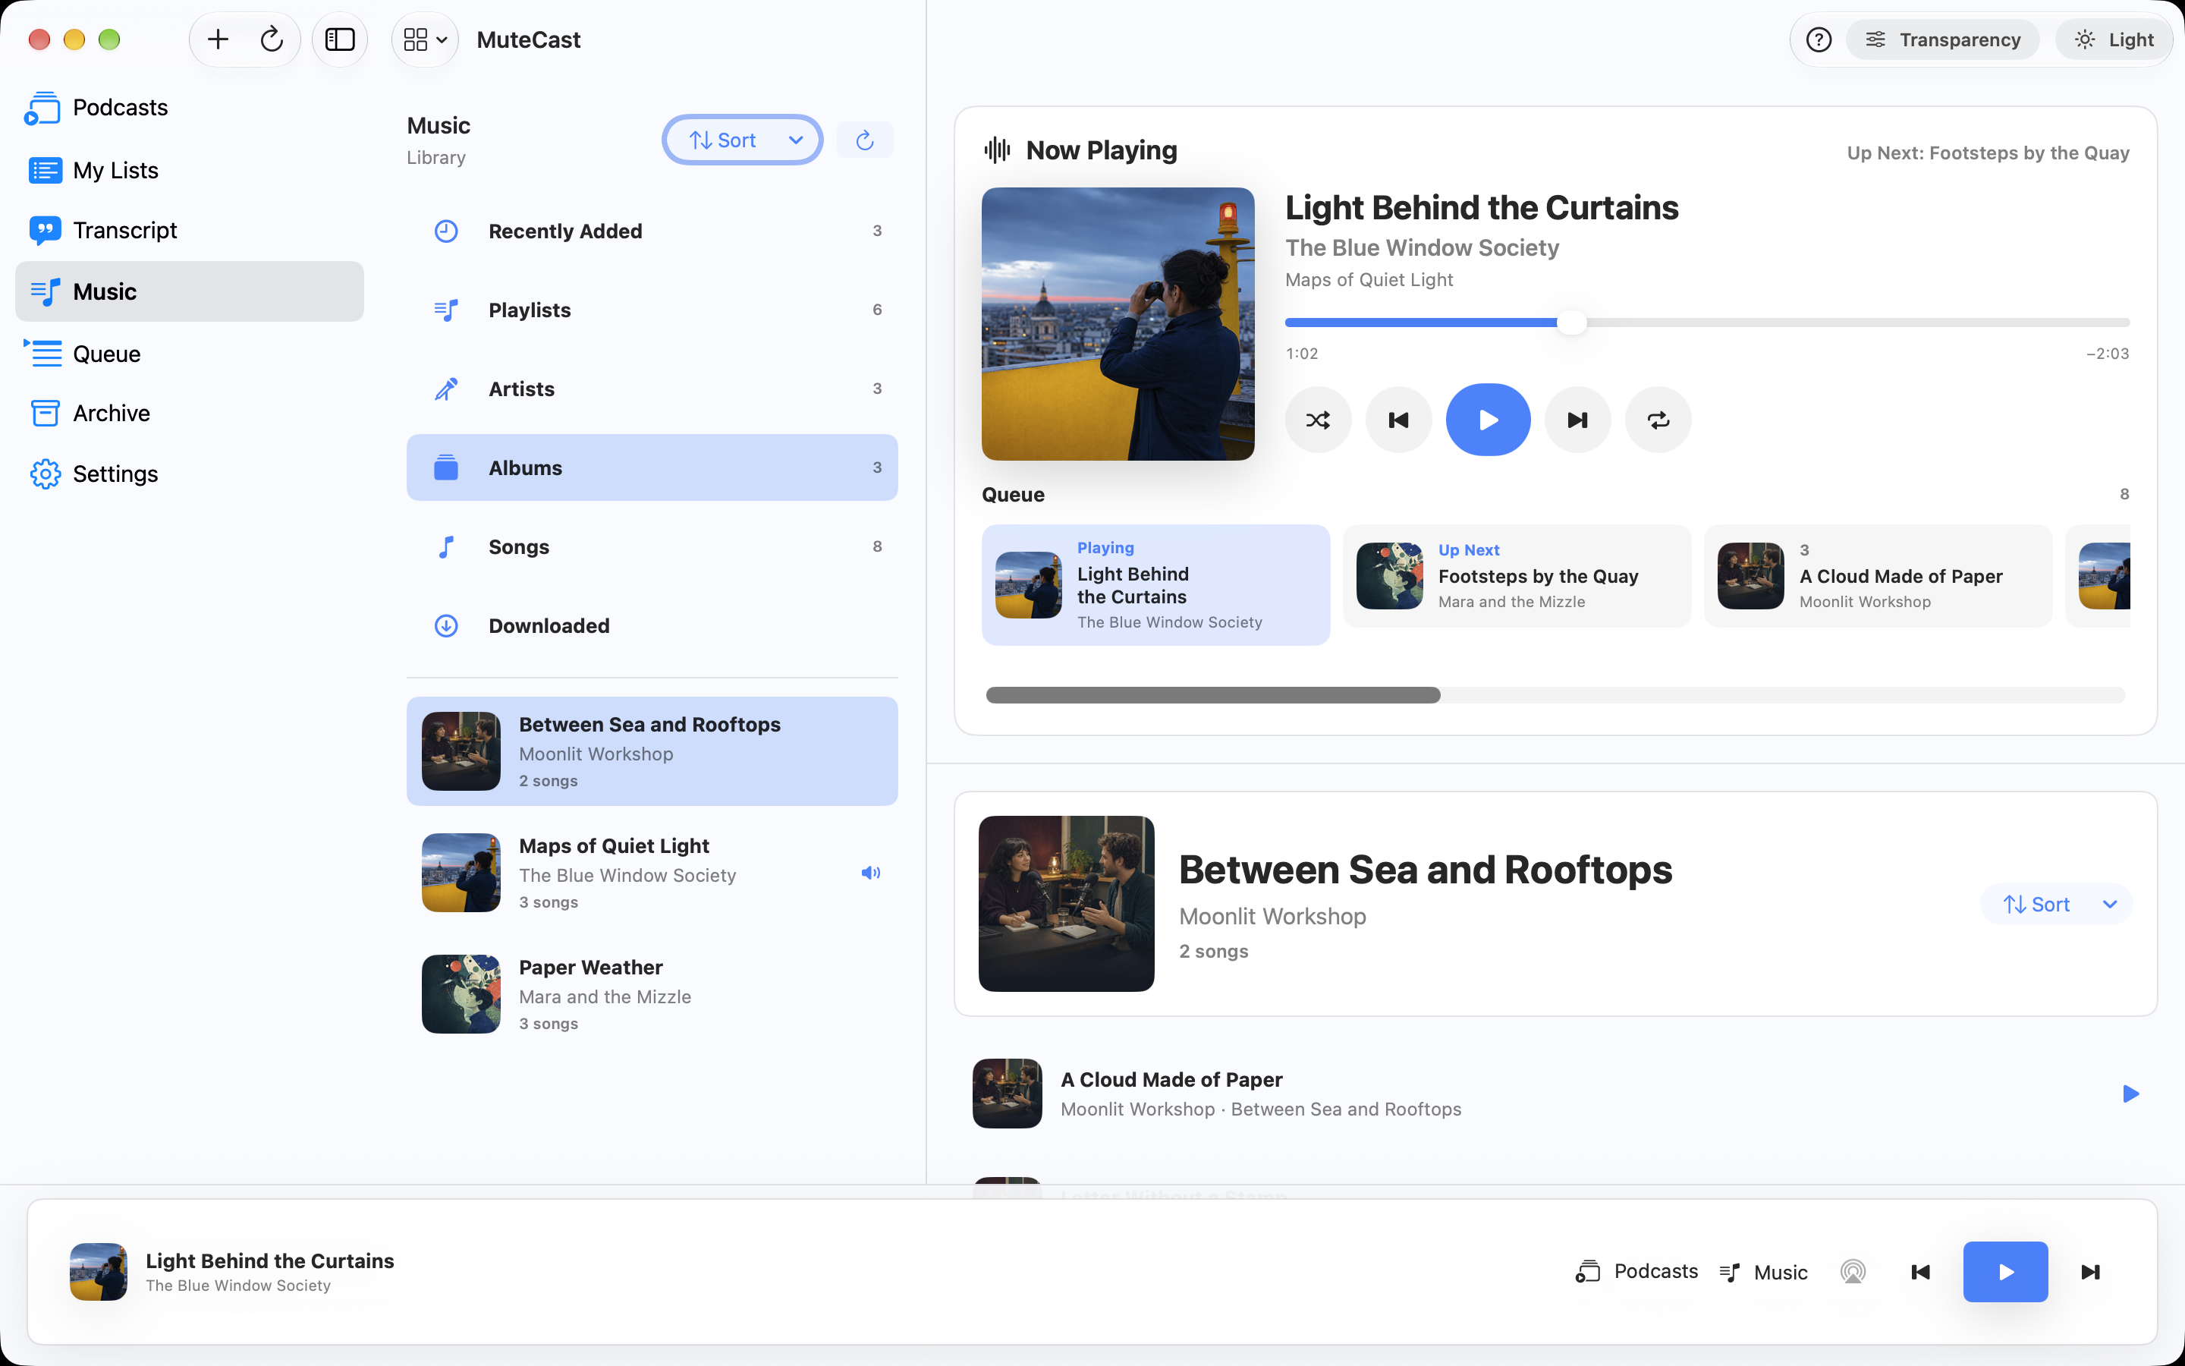The width and height of the screenshot is (2185, 1366).
Task: Click the plus add button in toolbar
Action: point(218,39)
